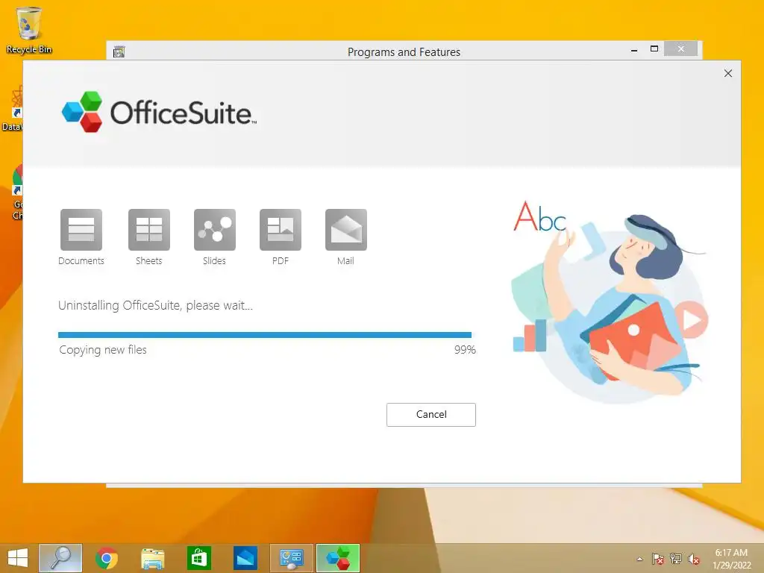The width and height of the screenshot is (764, 573).
Task: Click the 'Copying new files' status text
Action: click(103, 350)
